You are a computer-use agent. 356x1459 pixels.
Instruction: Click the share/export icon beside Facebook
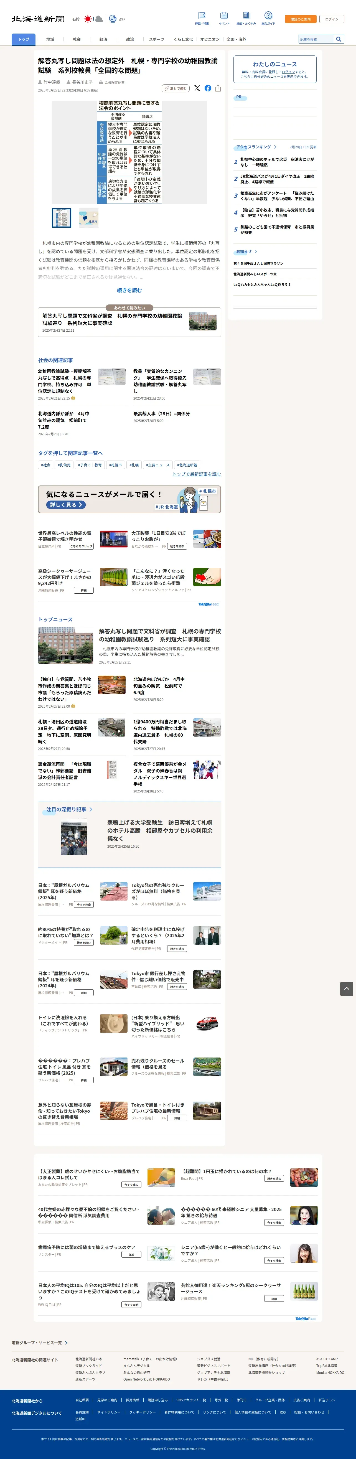218,88
